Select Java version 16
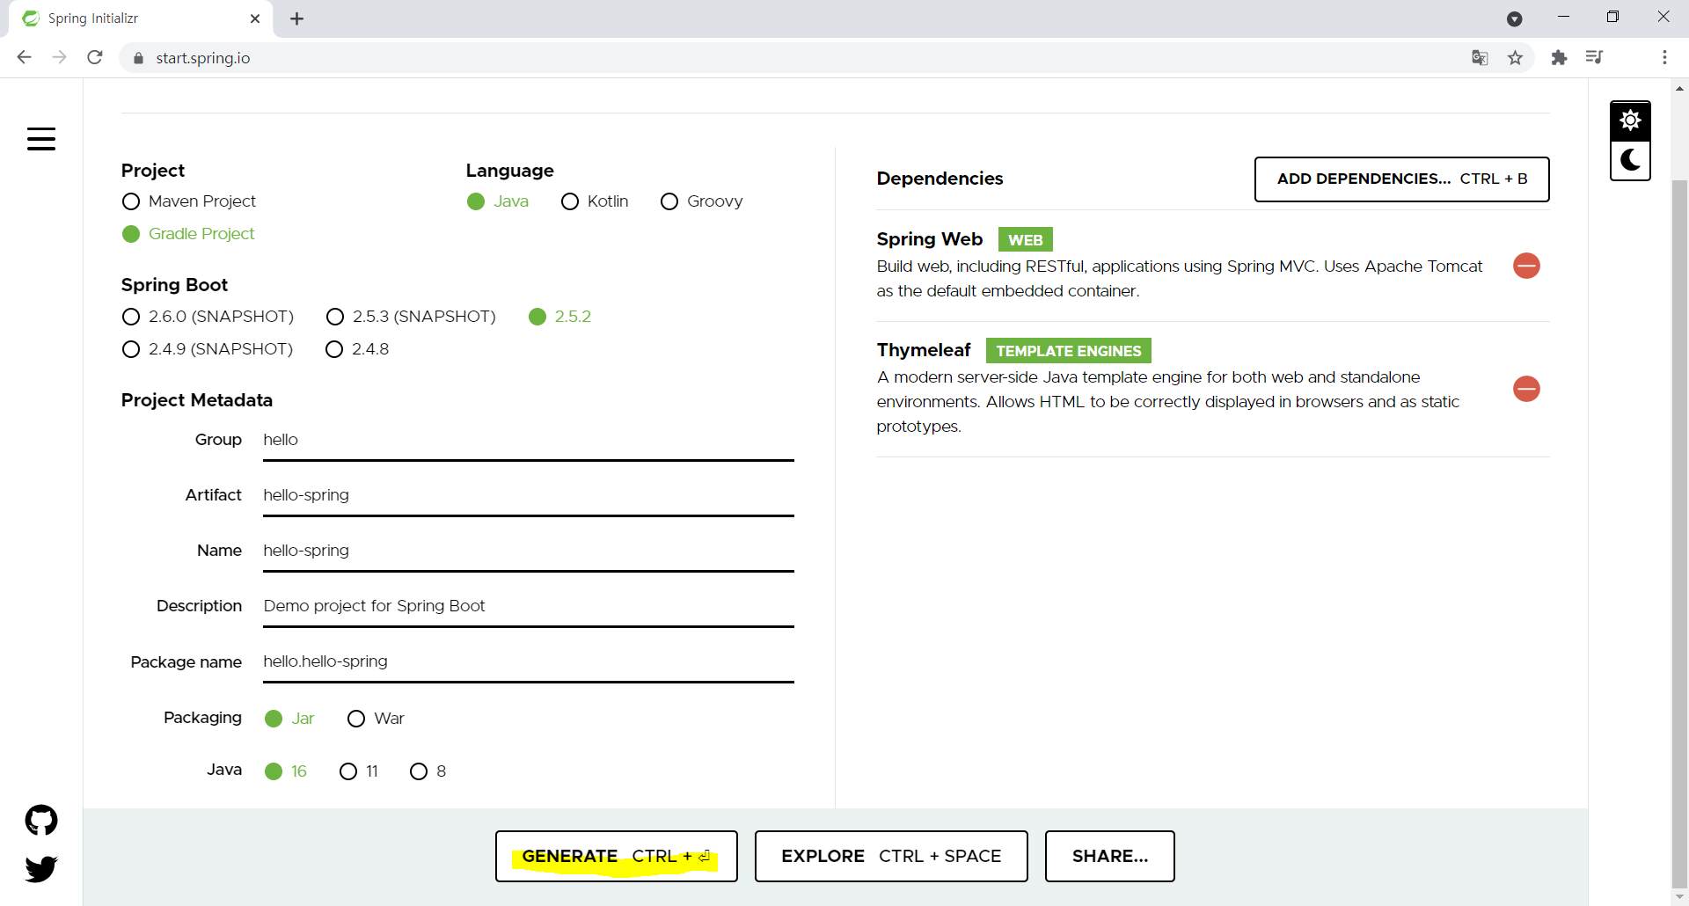Viewport: 1689px width, 906px height. click(x=286, y=771)
